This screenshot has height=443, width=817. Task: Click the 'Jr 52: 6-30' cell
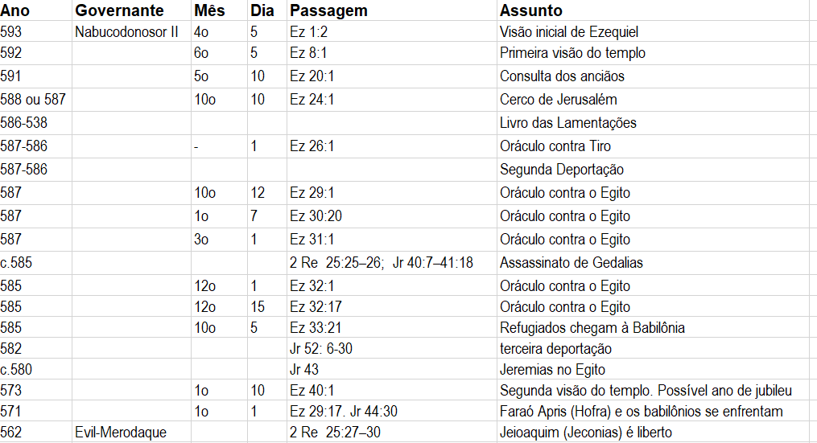pyautogui.click(x=322, y=349)
